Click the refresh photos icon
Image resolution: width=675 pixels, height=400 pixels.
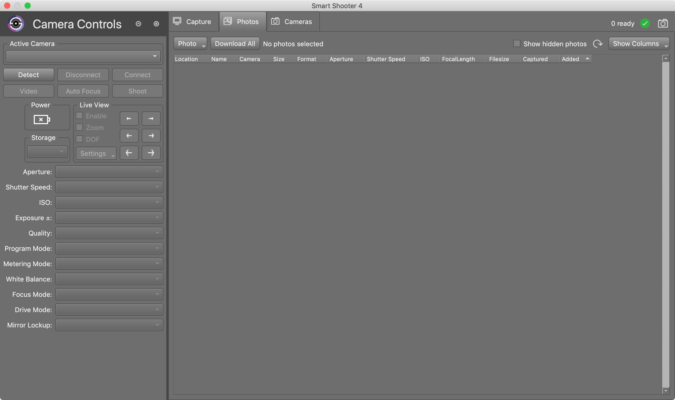pos(598,44)
